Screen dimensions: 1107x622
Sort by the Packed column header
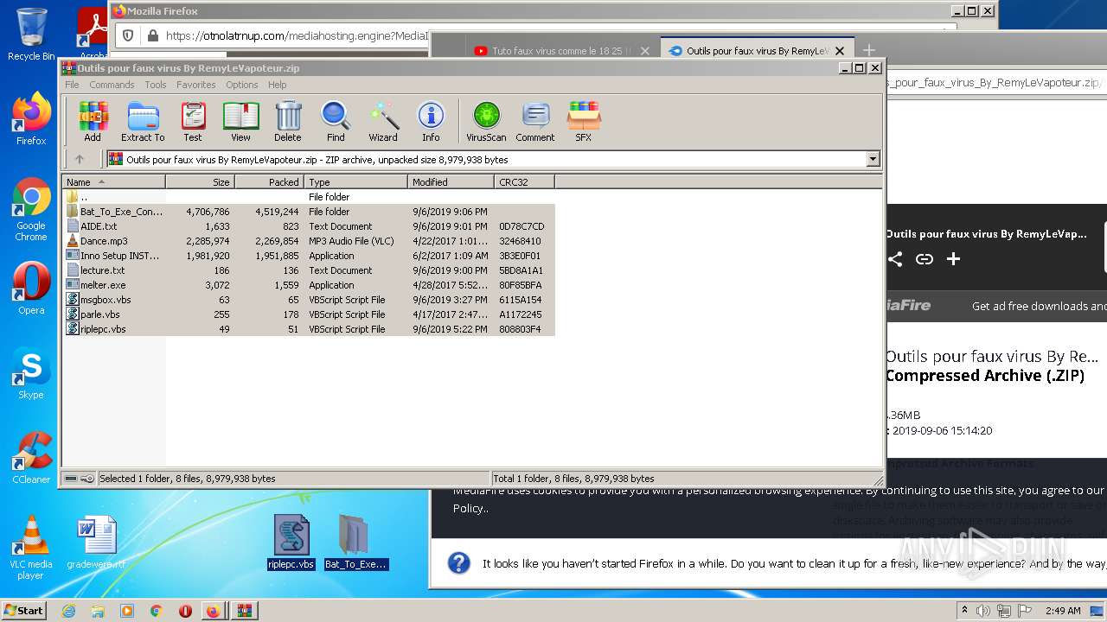pyautogui.click(x=269, y=181)
